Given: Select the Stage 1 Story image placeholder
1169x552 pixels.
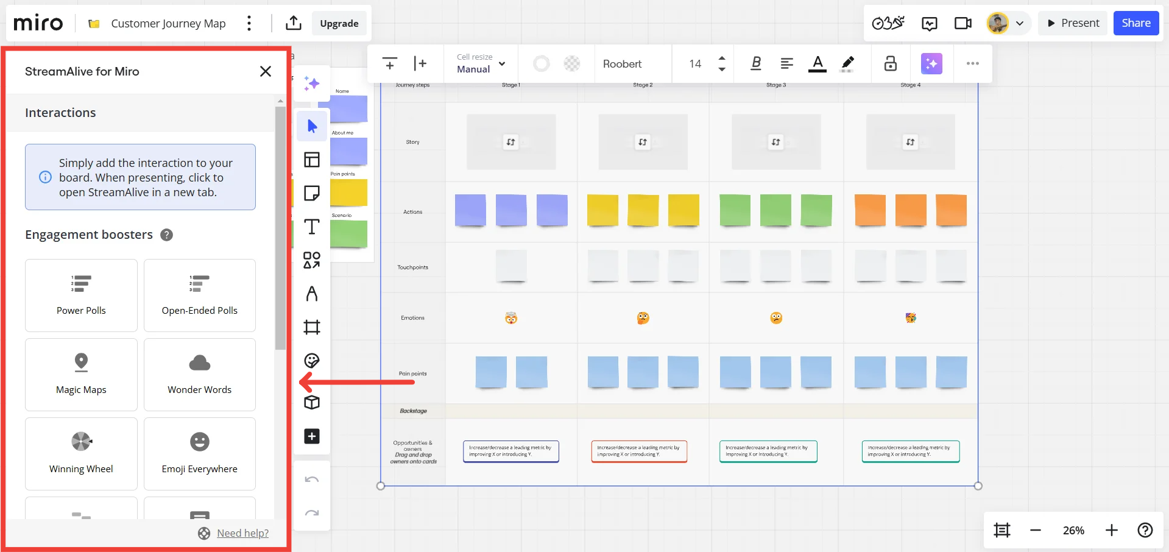Looking at the screenshot, I should (x=511, y=142).
